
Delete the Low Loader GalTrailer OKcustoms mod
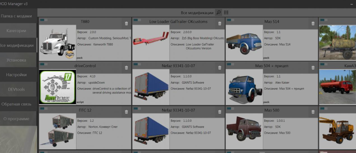tap(220, 23)
